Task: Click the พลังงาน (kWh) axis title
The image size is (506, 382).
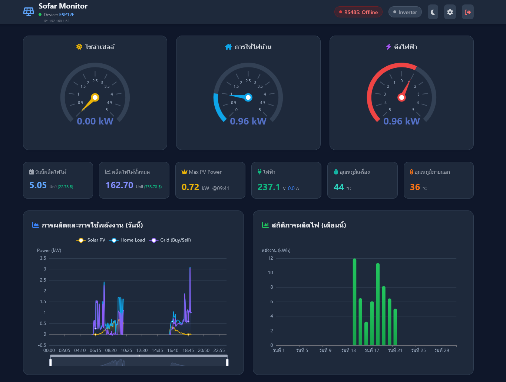Action: click(x=276, y=250)
